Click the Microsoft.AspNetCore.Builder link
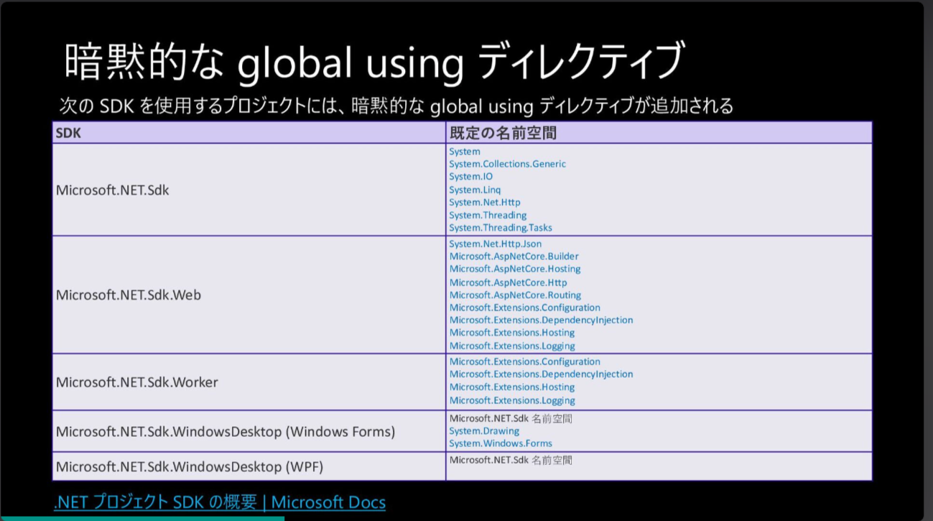Viewport: 933px width, 521px height. pos(514,257)
